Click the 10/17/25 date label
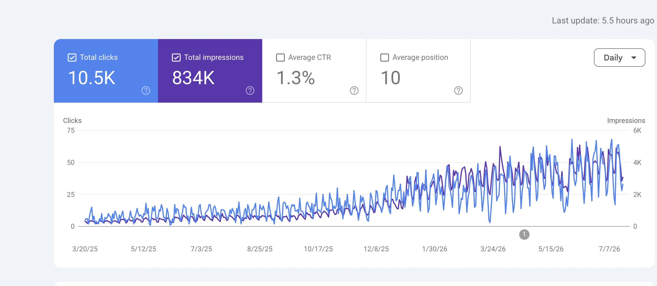The image size is (657, 286). tap(318, 249)
